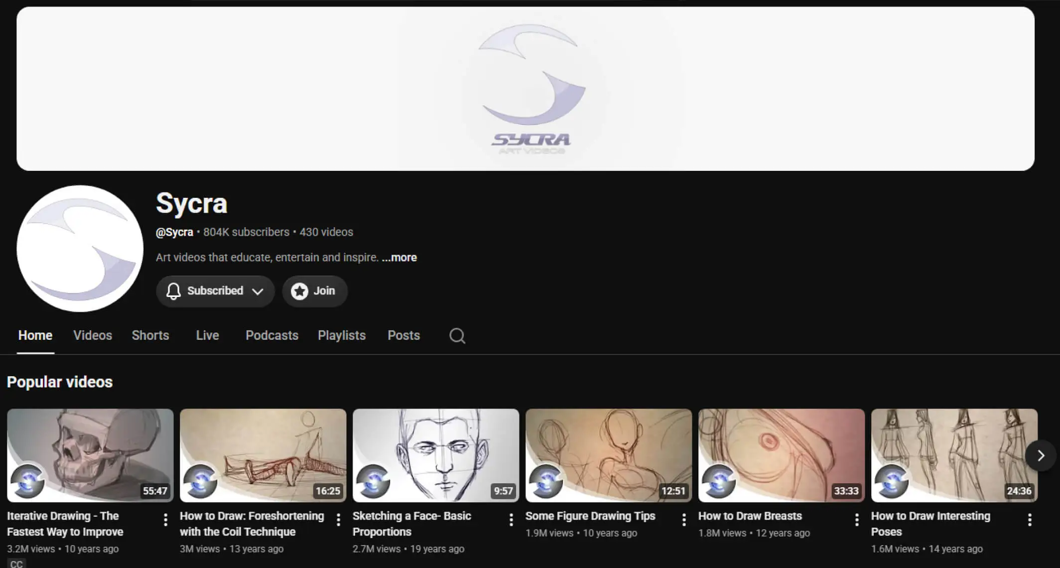Click the 804K subscribers text

tap(246, 232)
